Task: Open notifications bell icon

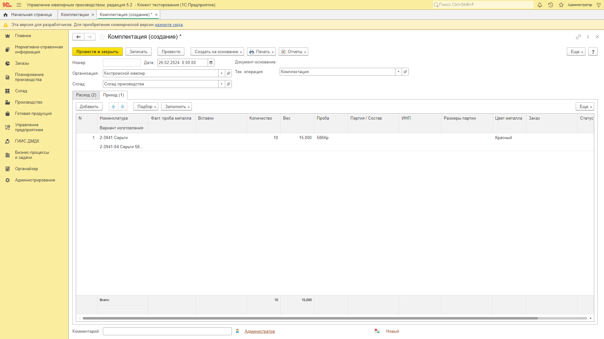Action: [x=540, y=5]
